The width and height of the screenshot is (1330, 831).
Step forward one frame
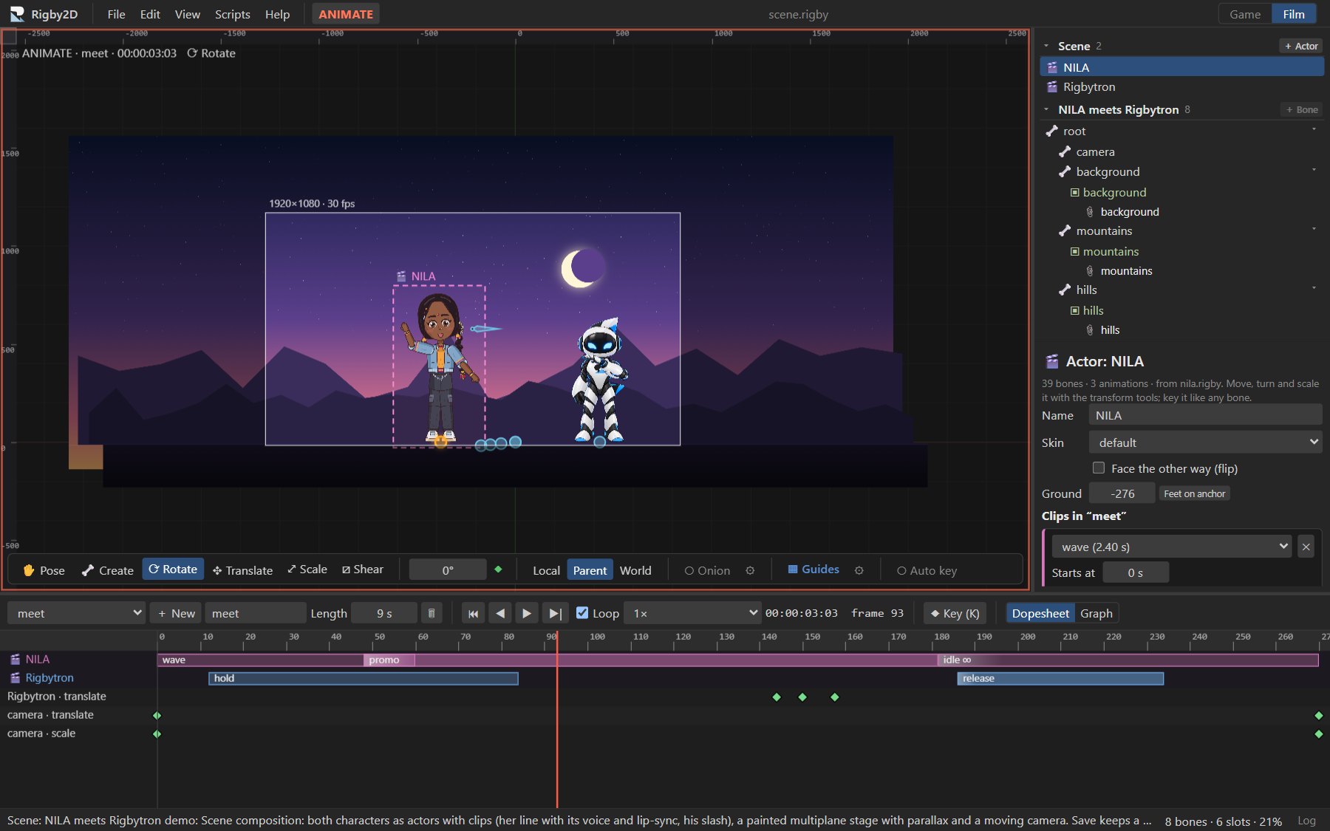(554, 613)
